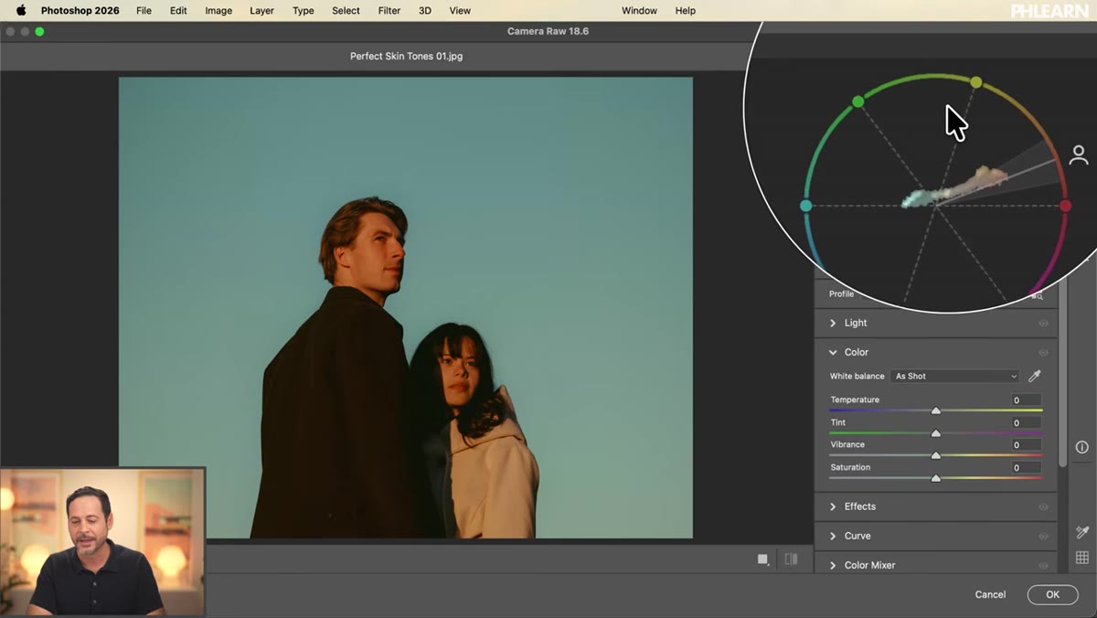Open the Window menu

click(x=639, y=10)
